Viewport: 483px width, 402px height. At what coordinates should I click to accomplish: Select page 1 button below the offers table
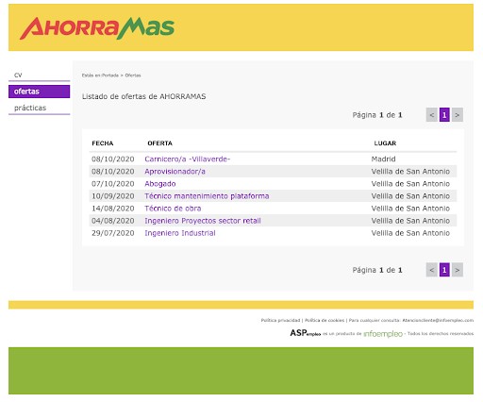[444, 270]
